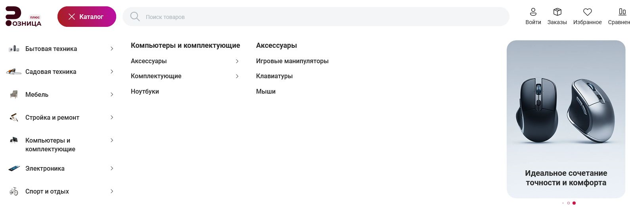Open the Клавиатуры link
Image resolution: width=630 pixels, height=207 pixels.
[274, 76]
